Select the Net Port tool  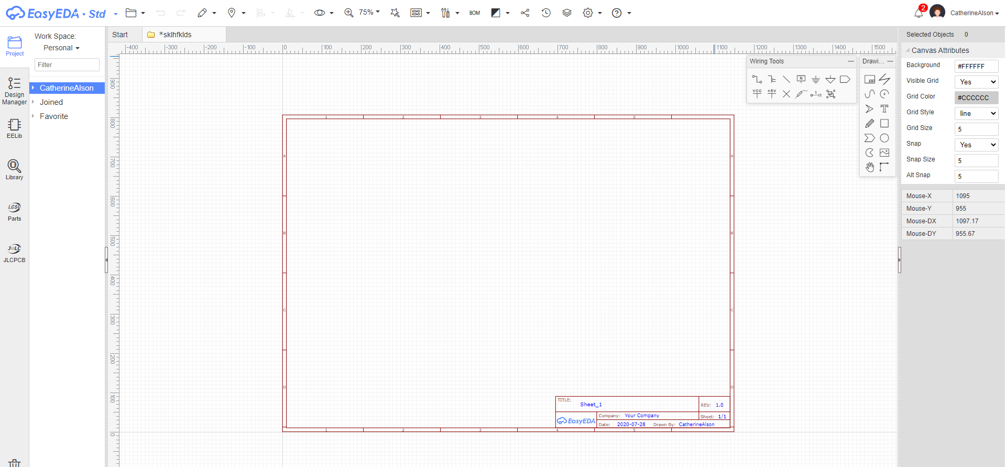pyautogui.click(x=845, y=79)
